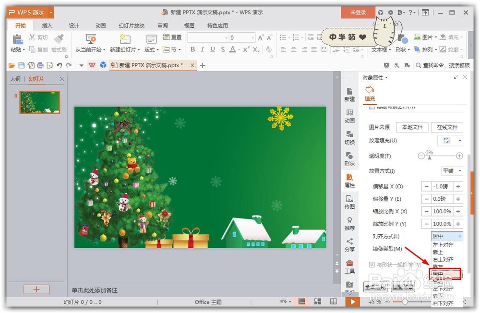Screen dimensions: 480x313
Task: Save the file with floppy disk icon
Action: click(21, 65)
